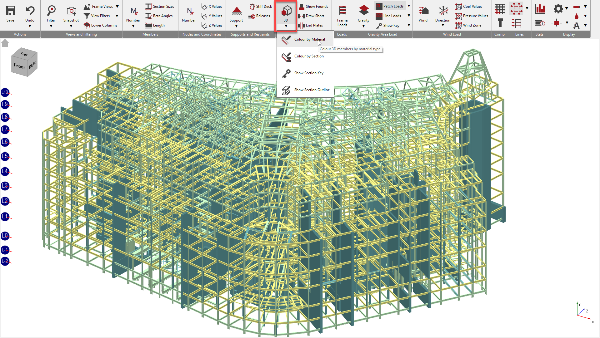Click the 3D cube icon
Screen dimensions: 600x338
click(x=286, y=11)
